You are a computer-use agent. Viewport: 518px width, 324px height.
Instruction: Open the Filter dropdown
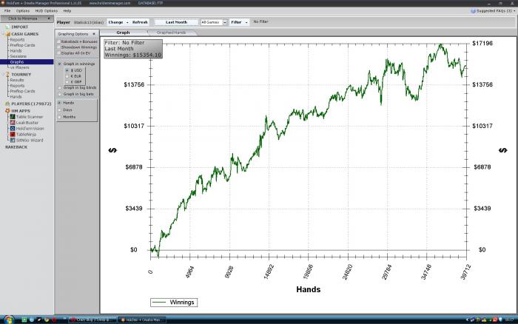pos(239,22)
